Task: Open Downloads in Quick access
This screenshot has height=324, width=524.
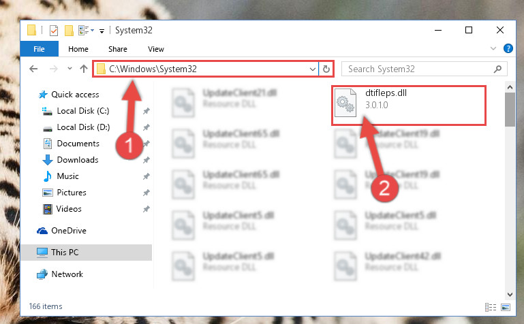Action: [78, 160]
